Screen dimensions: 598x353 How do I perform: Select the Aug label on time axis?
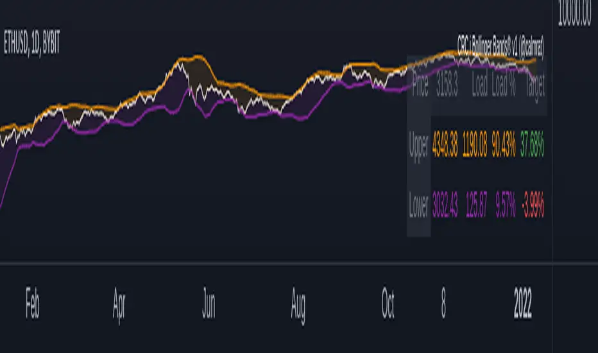point(298,305)
